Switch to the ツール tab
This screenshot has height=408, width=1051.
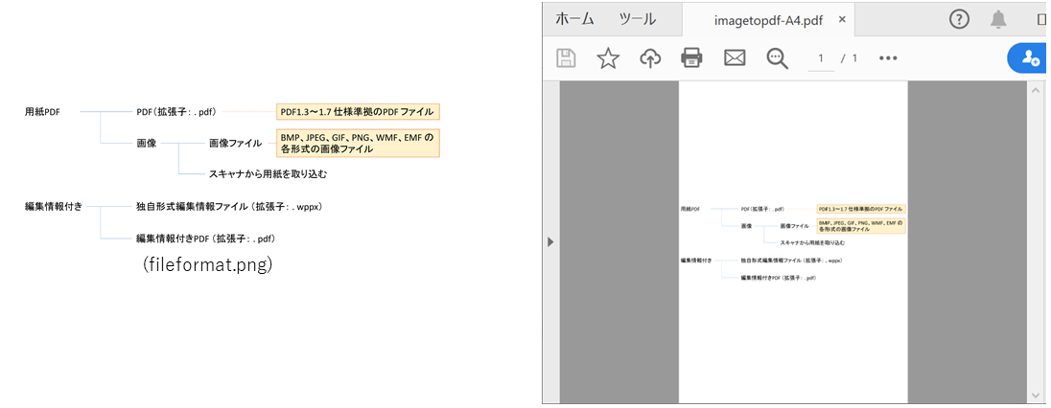638,19
